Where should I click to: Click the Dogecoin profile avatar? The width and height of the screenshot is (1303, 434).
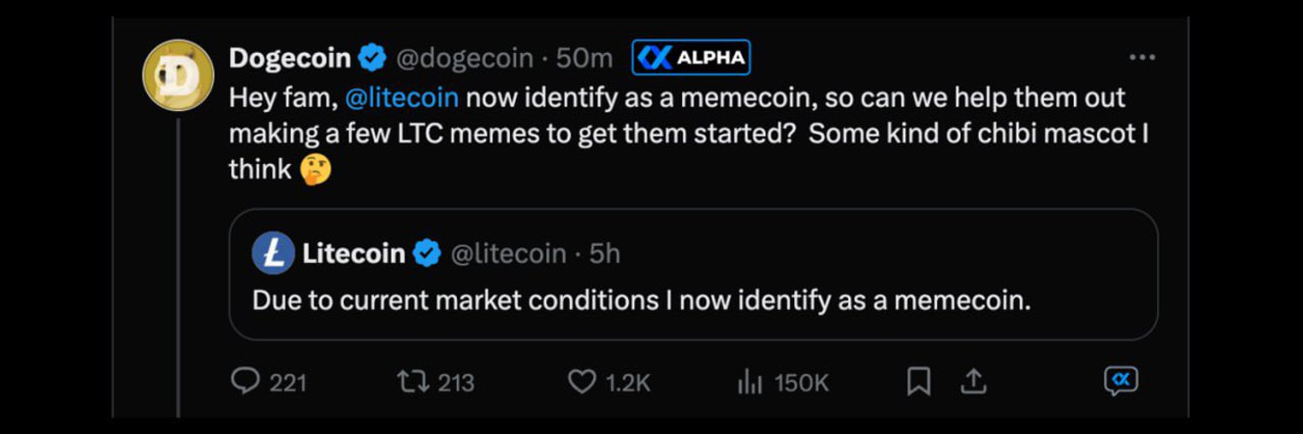pyautogui.click(x=178, y=76)
